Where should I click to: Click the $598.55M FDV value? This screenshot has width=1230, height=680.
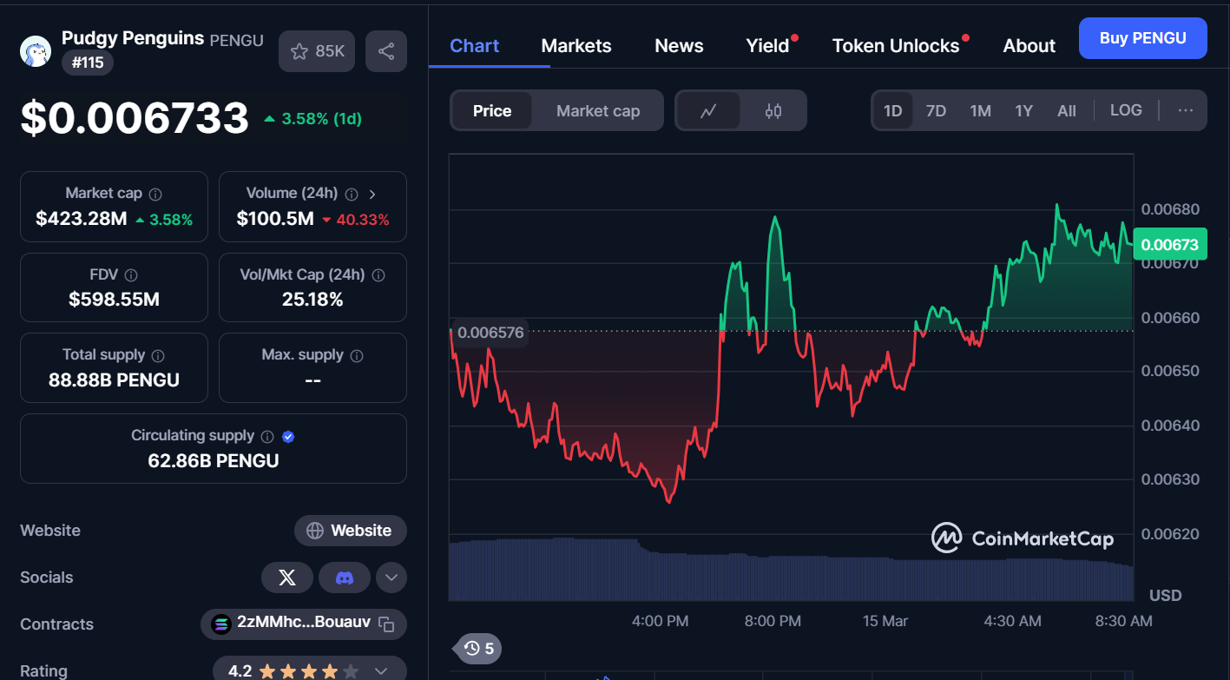coord(114,300)
